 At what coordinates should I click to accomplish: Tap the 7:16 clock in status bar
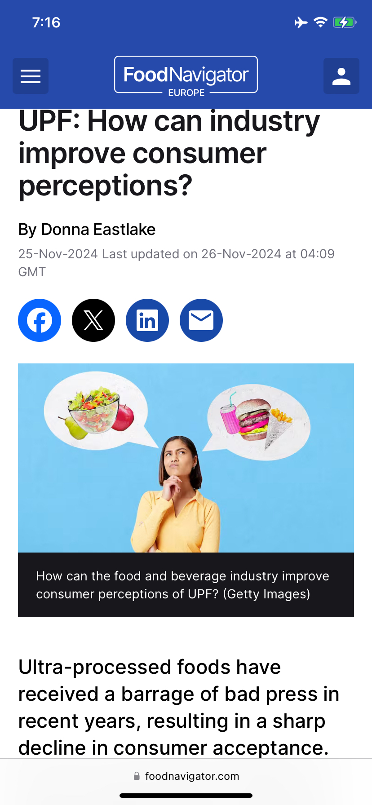tap(46, 22)
